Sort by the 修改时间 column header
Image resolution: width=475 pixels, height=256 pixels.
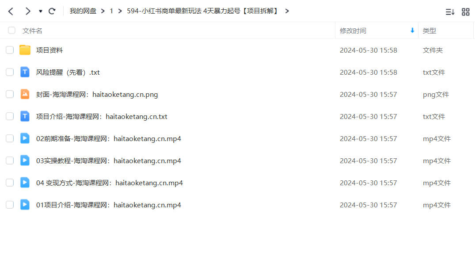pyautogui.click(x=353, y=31)
